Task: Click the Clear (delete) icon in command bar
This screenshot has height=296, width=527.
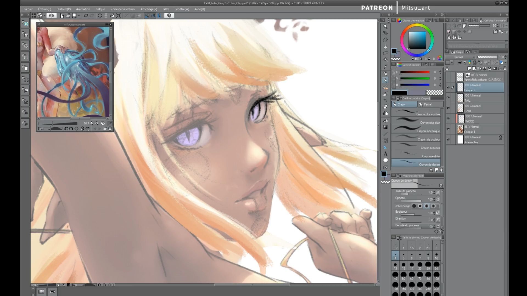Action: coord(100,16)
